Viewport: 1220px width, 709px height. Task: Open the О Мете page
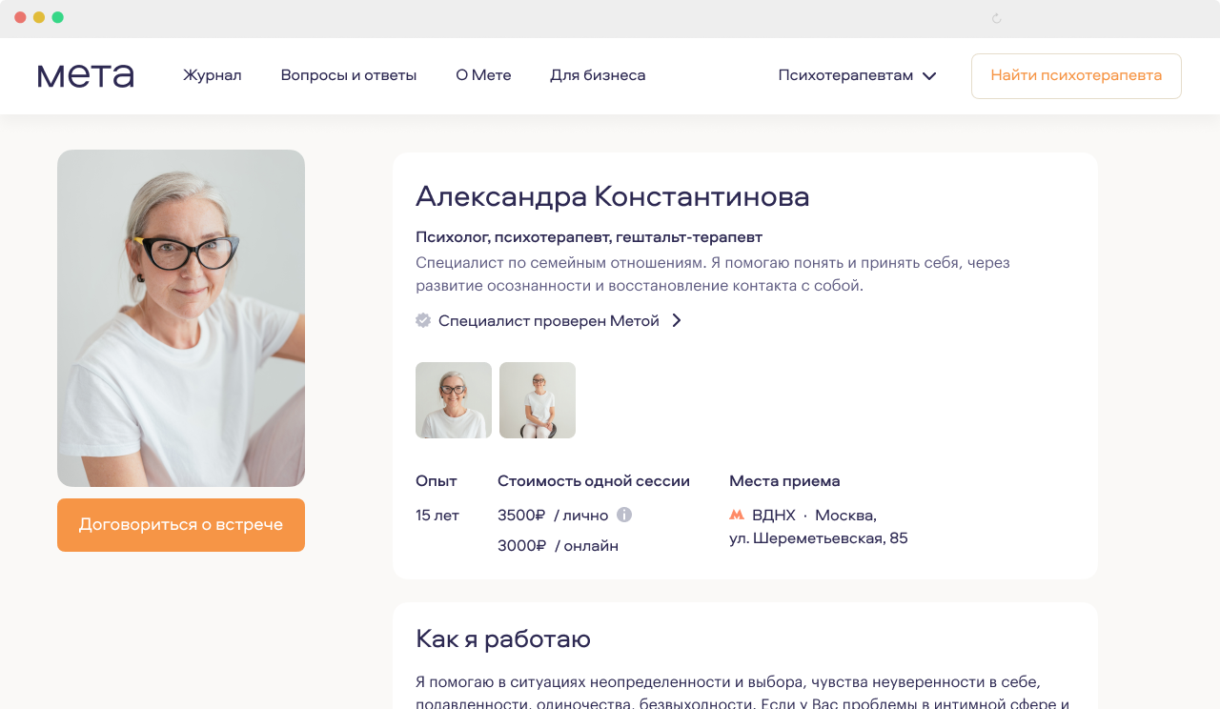click(483, 75)
